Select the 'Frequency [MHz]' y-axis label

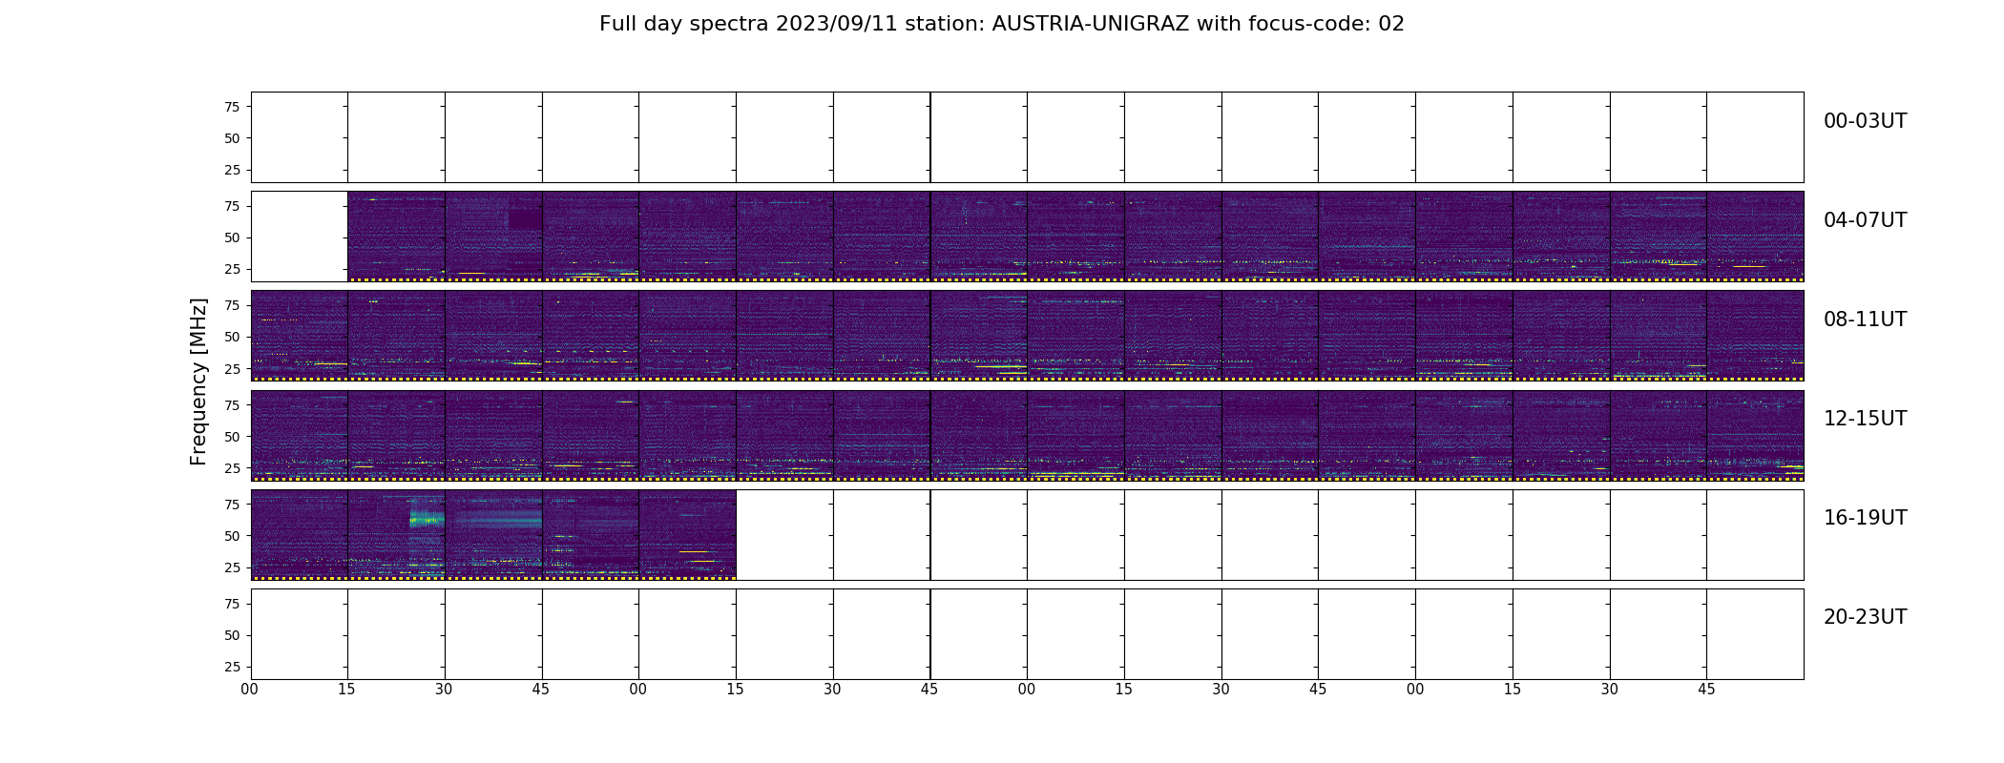pos(198,381)
